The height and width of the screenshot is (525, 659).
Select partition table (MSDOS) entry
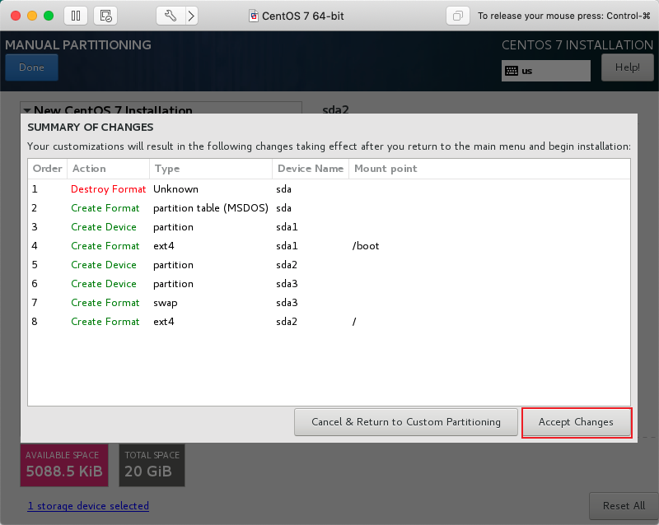211,208
